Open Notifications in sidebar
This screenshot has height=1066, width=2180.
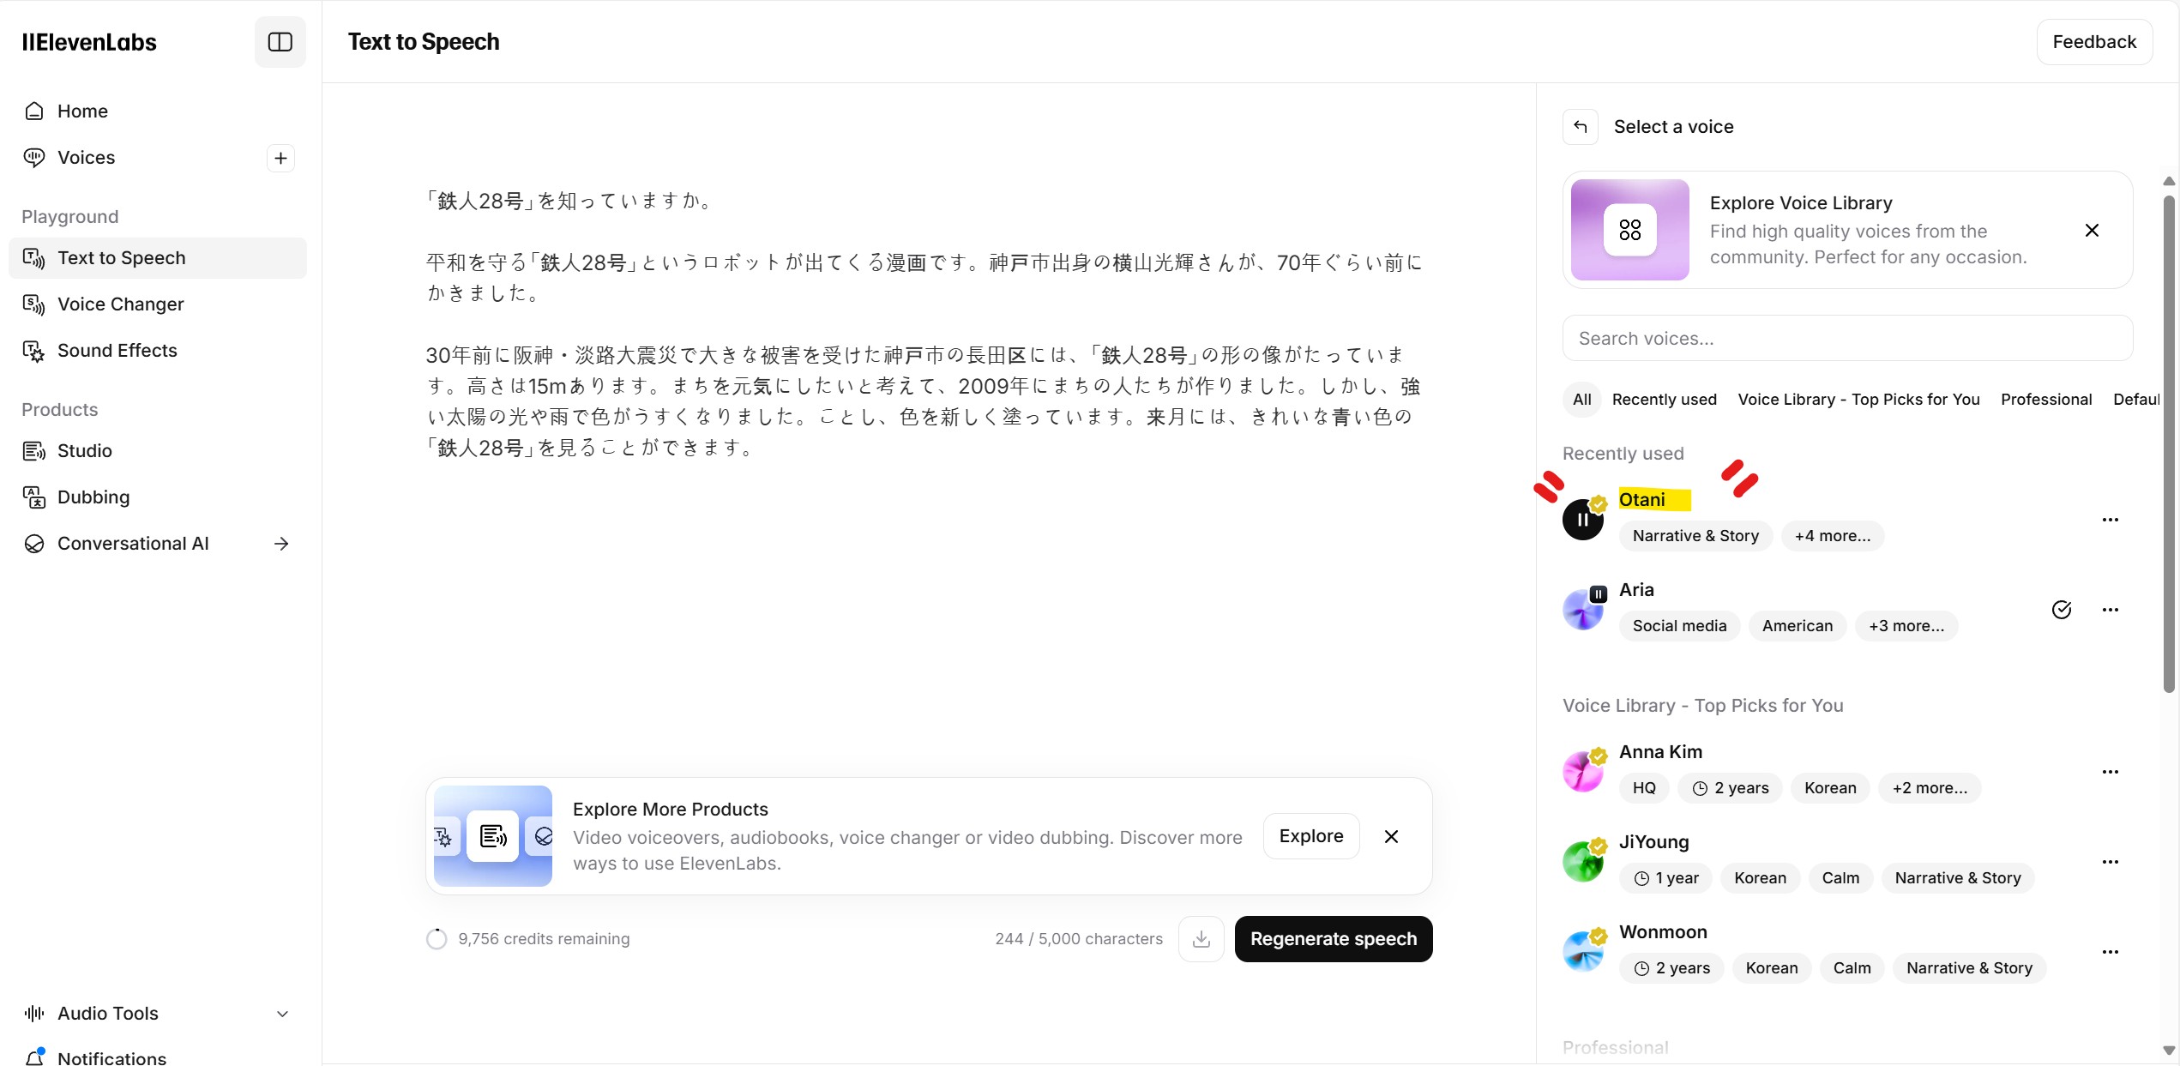(x=158, y=1057)
